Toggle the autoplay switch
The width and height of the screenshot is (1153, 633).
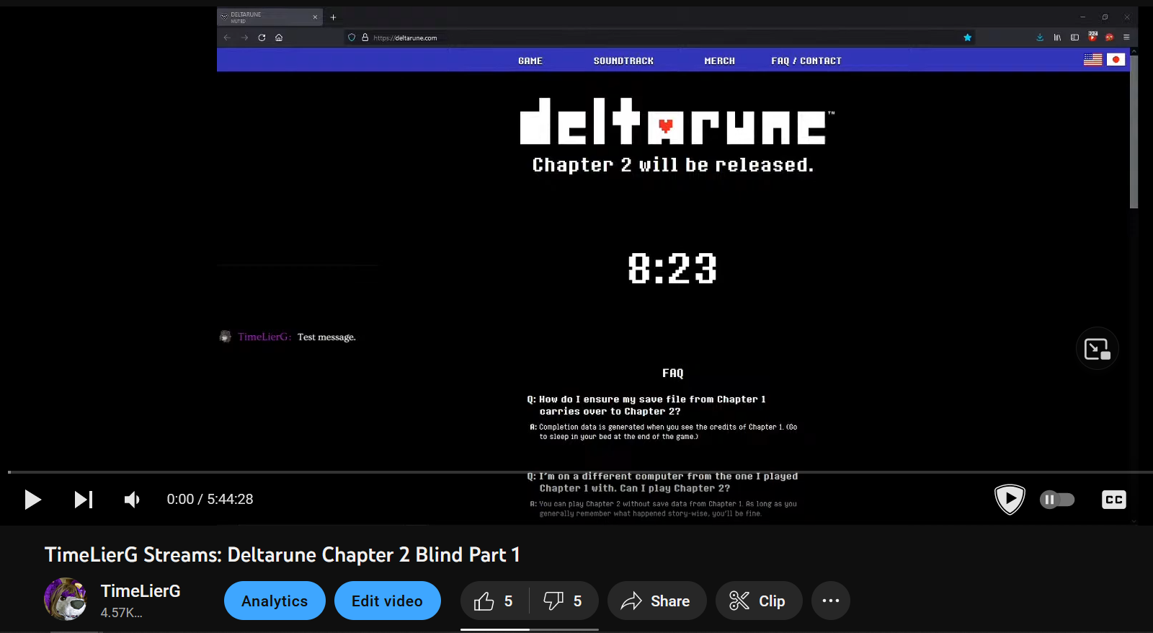(x=1057, y=500)
